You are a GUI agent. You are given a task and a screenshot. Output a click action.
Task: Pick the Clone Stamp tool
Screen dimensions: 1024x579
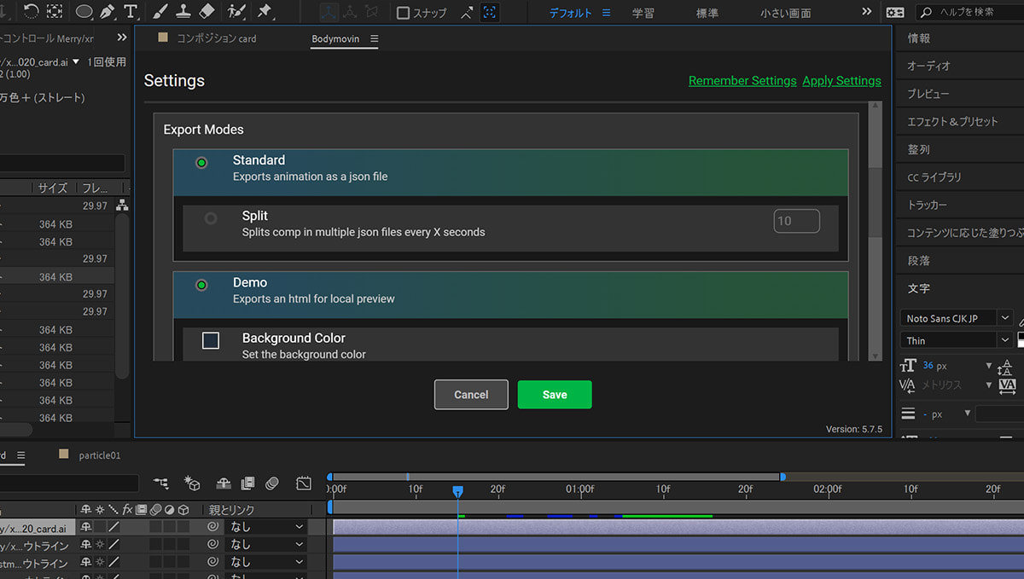pos(183,12)
